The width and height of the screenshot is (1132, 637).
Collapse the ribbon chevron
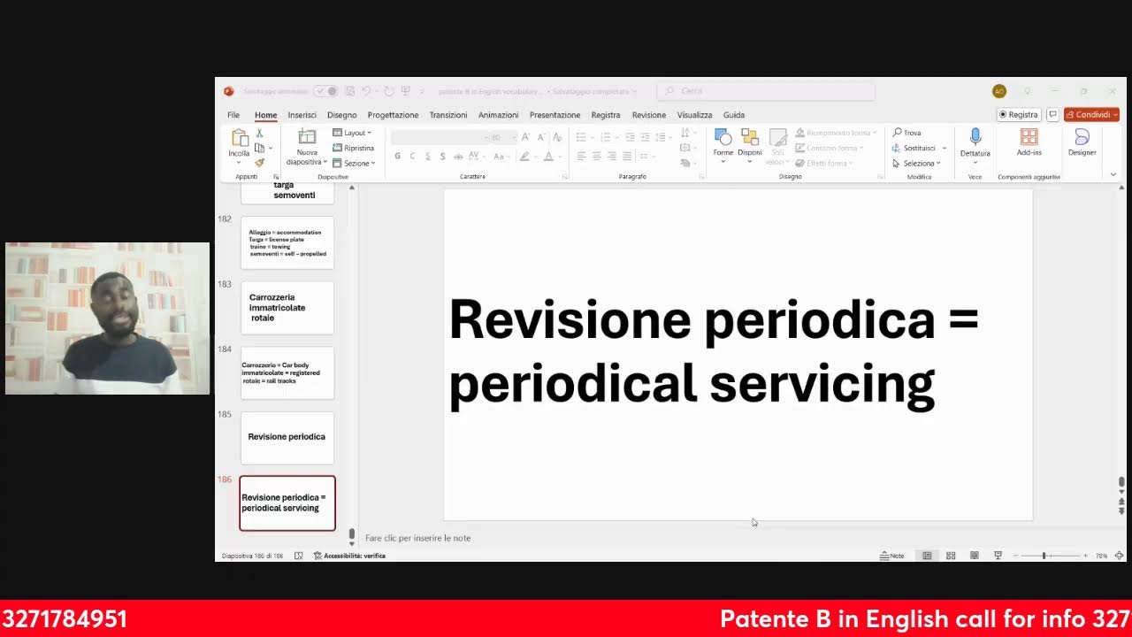point(1113,175)
